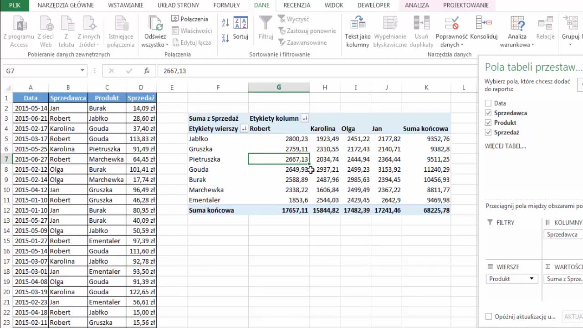
Task: Select column G header
Action: 279,87
